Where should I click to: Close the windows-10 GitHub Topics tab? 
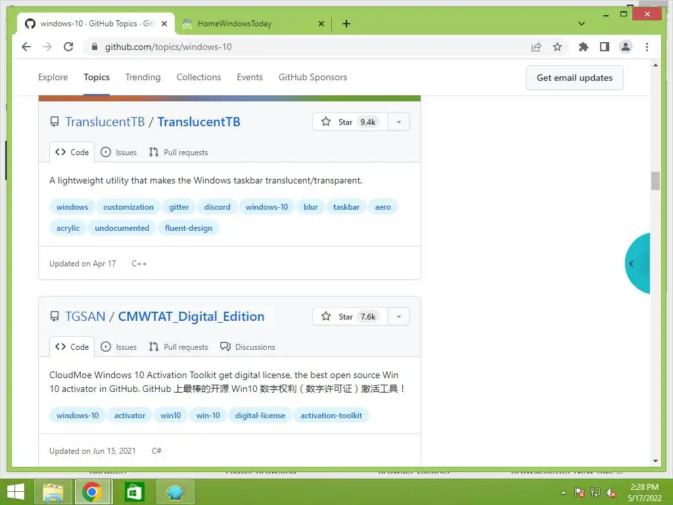click(164, 24)
